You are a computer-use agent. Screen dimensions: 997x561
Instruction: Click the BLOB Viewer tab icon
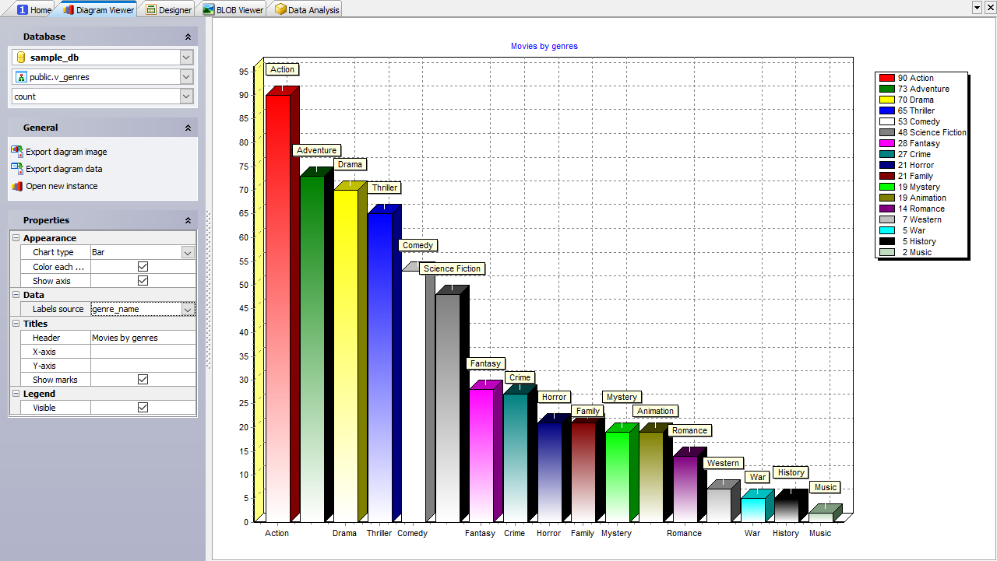click(x=208, y=10)
